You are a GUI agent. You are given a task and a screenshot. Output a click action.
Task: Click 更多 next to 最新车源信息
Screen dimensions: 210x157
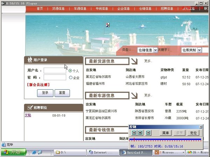[148, 95]
